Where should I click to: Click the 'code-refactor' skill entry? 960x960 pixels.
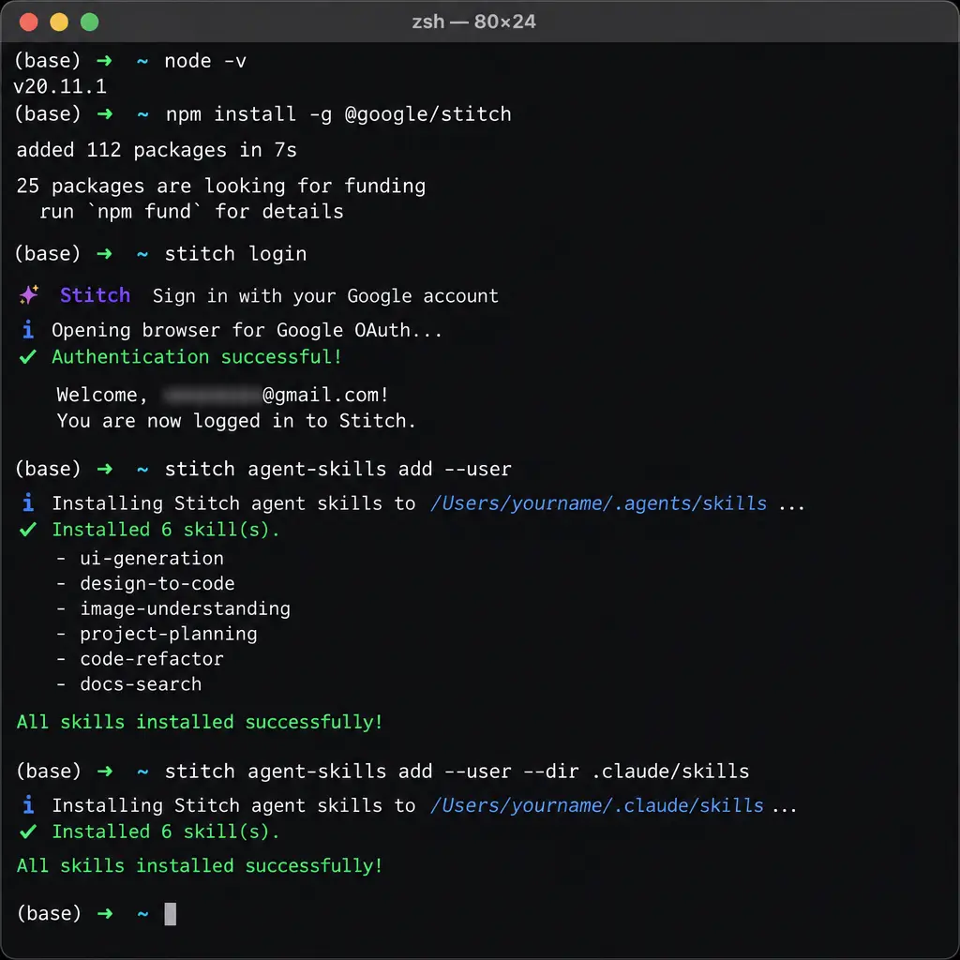pos(152,659)
